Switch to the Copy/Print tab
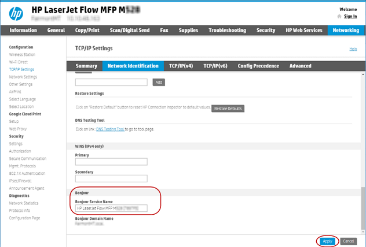 pyautogui.click(x=87, y=30)
